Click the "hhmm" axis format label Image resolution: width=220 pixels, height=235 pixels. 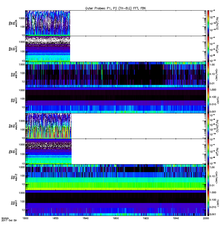pyautogui.click(x=5, y=218)
